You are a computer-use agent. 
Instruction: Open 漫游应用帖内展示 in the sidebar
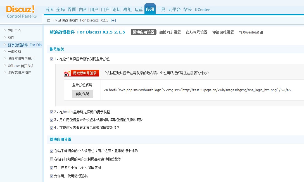pos(21,58)
